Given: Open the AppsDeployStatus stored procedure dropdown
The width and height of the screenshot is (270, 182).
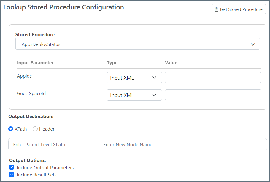Looking at the screenshot, I should tap(137, 44).
